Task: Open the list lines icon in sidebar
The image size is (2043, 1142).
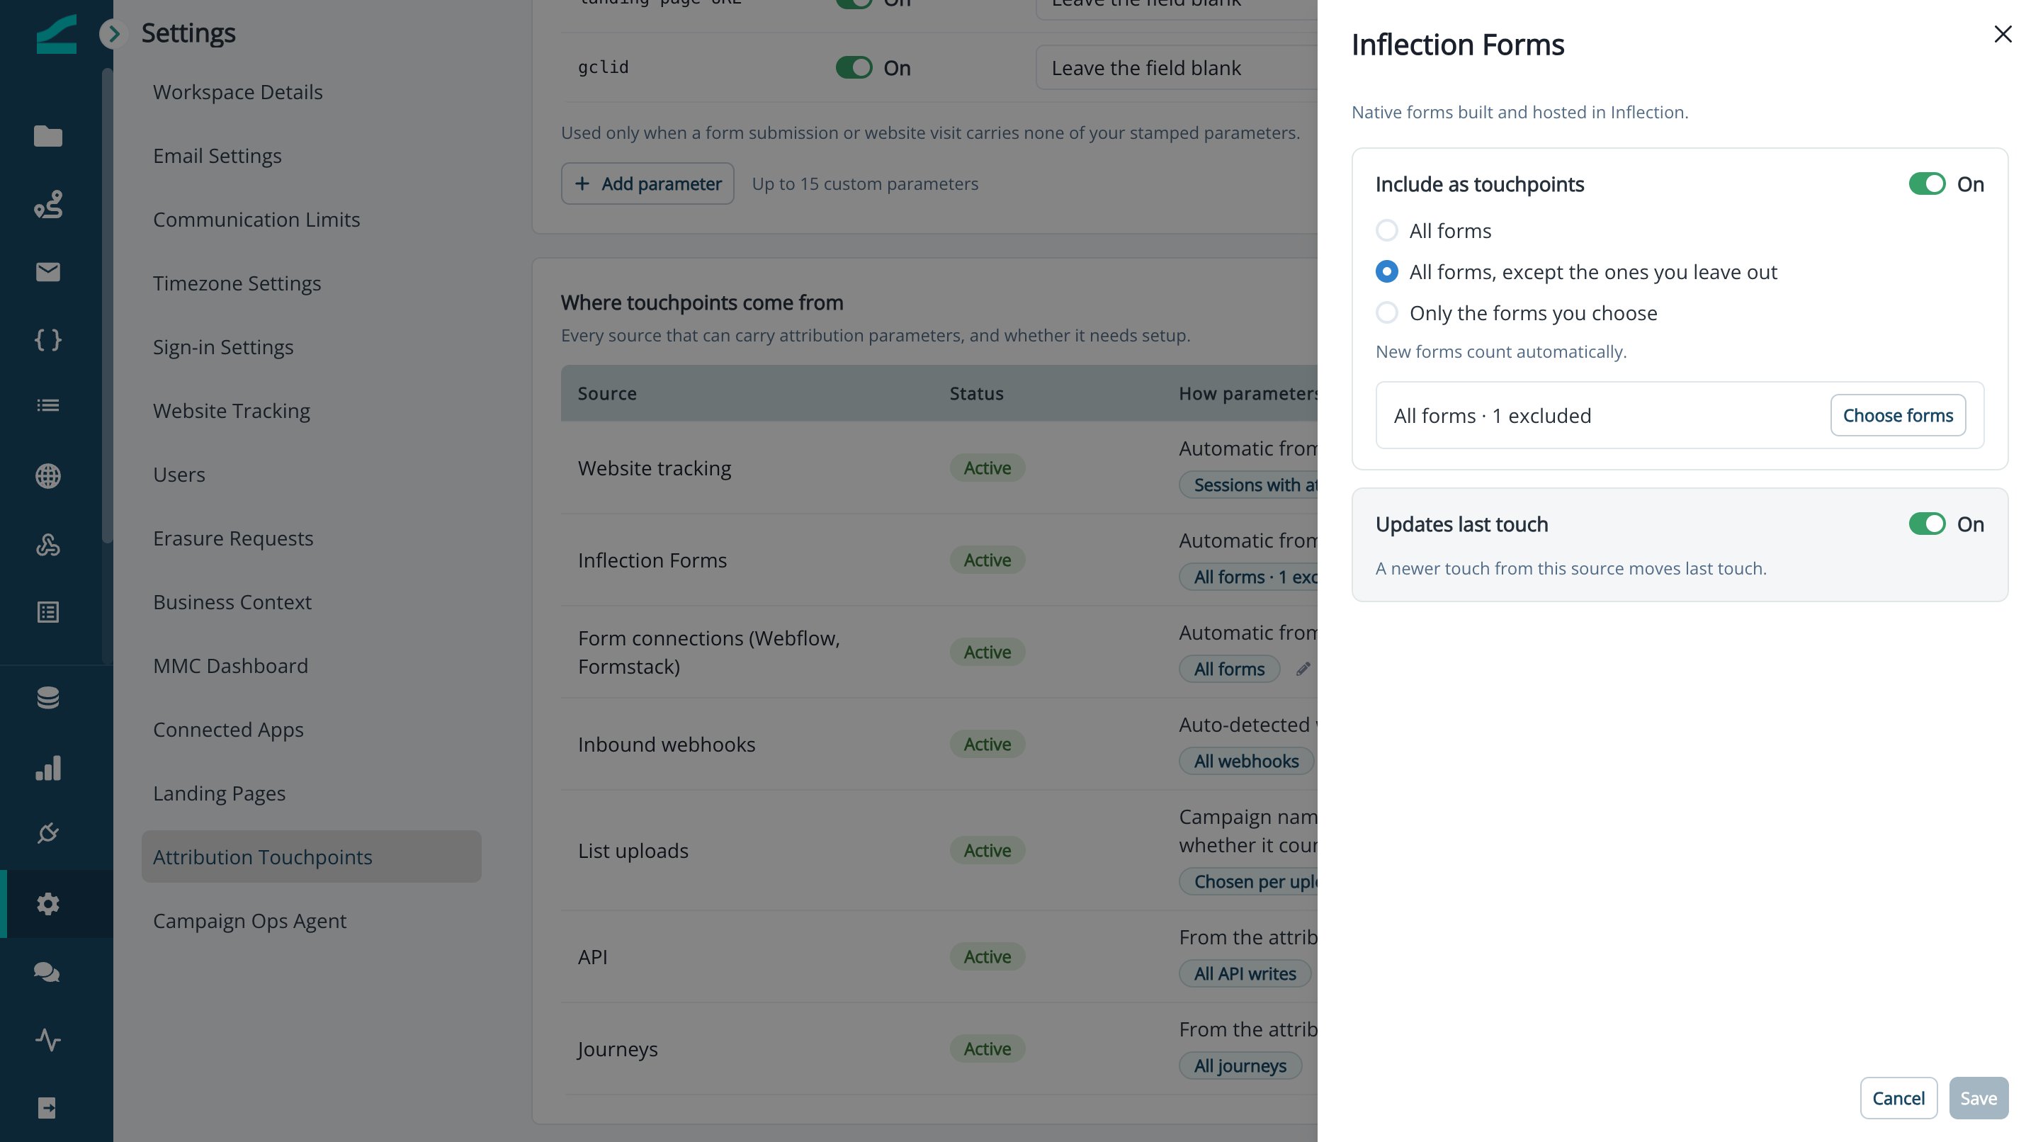Action: (x=47, y=405)
